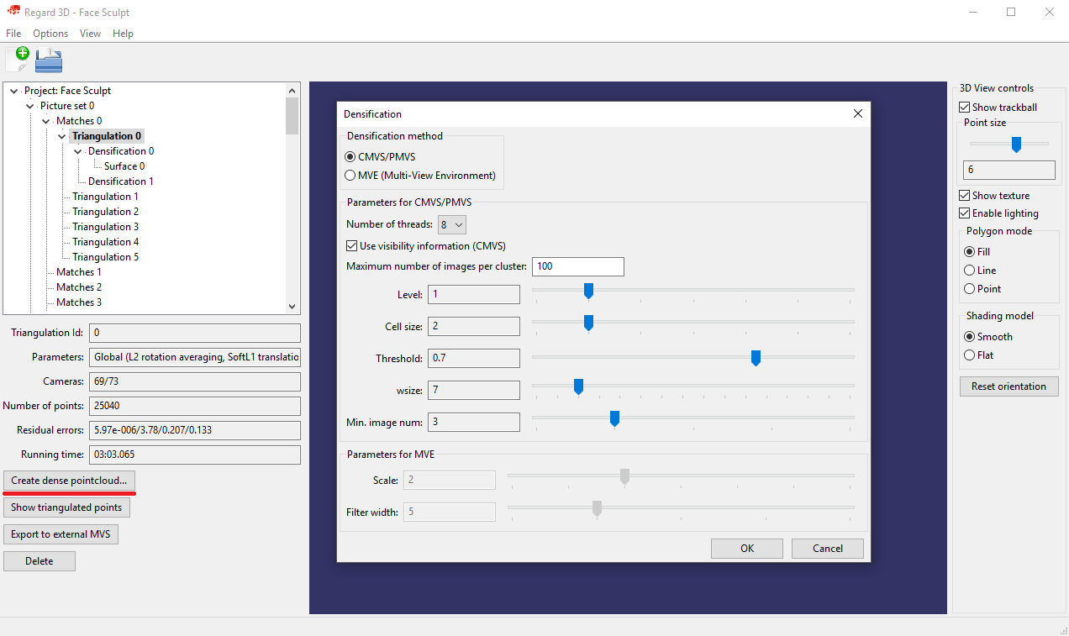Click the Threshold slider handle
This screenshot has width=1069, height=636.
tap(756, 358)
